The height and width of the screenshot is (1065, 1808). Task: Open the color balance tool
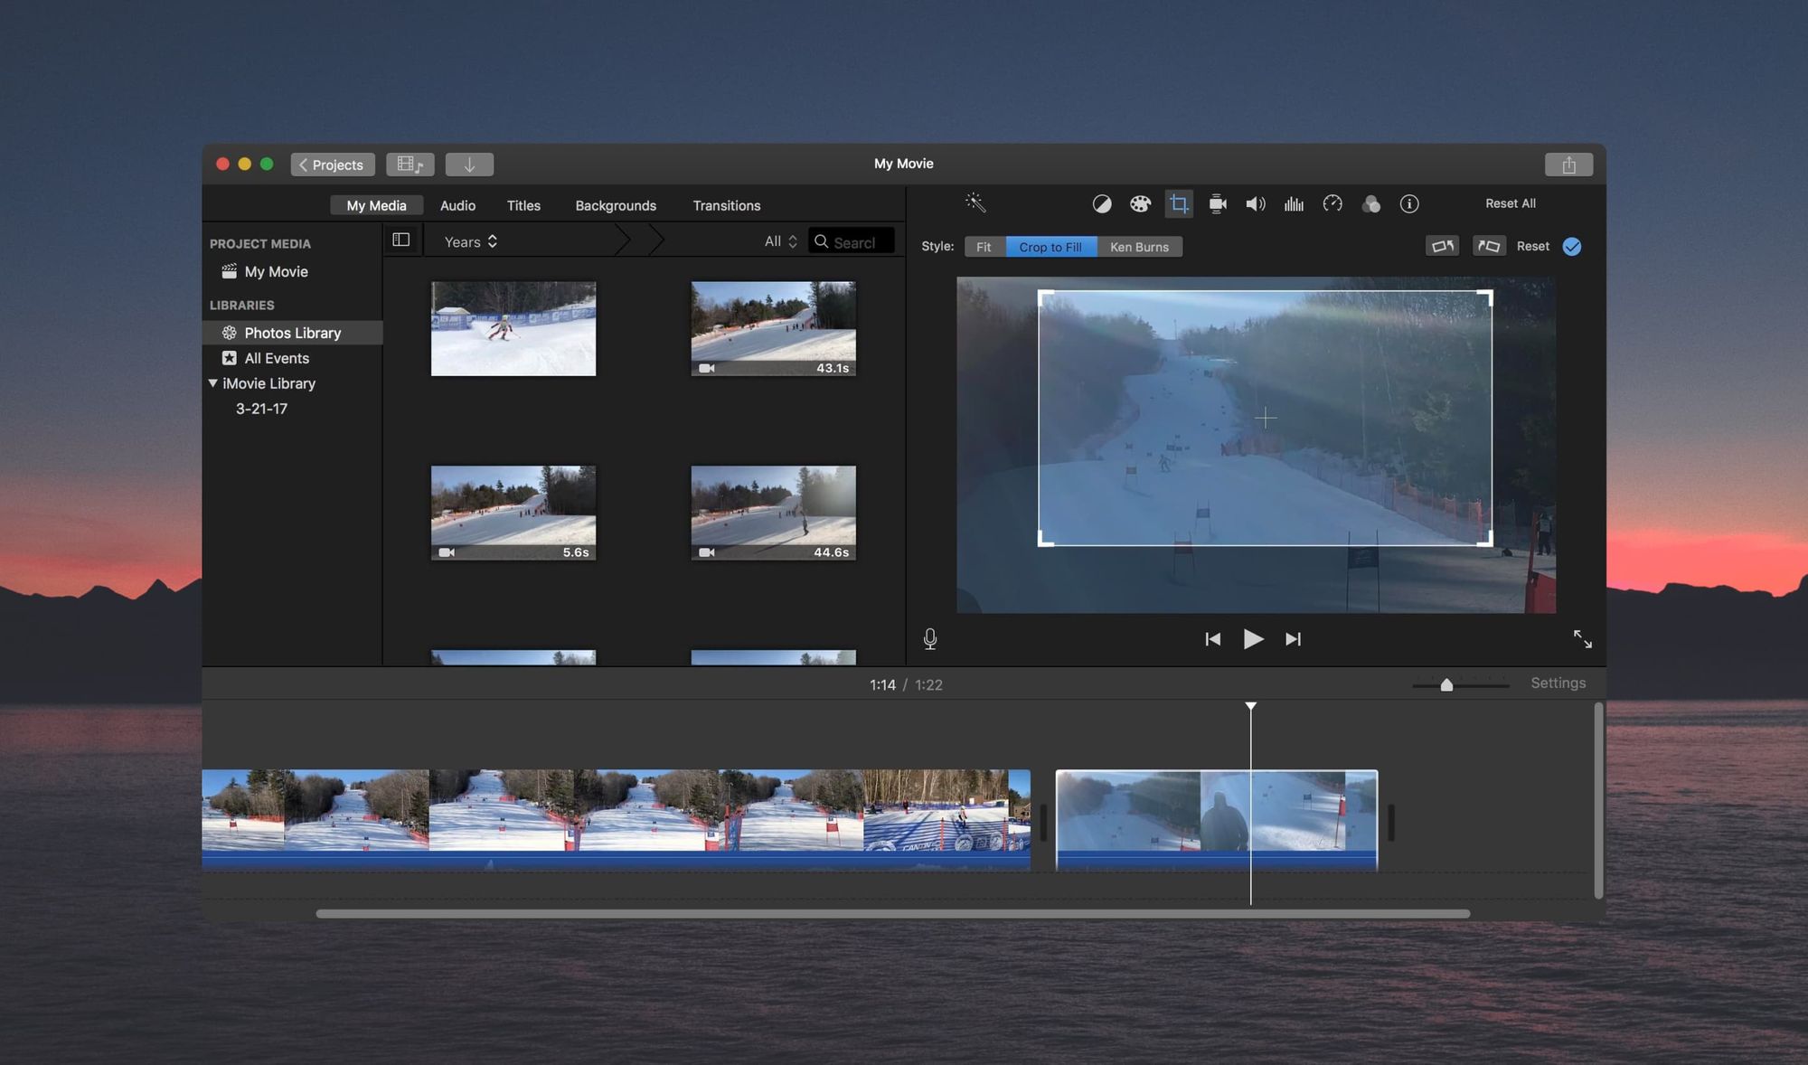(1101, 204)
